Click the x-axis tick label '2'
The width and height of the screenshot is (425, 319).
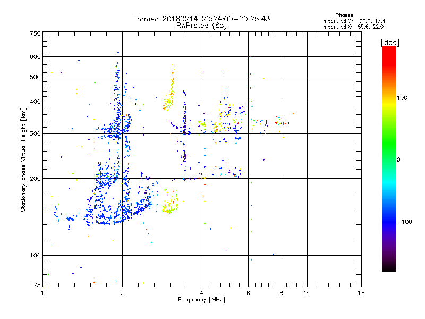tap(122, 293)
